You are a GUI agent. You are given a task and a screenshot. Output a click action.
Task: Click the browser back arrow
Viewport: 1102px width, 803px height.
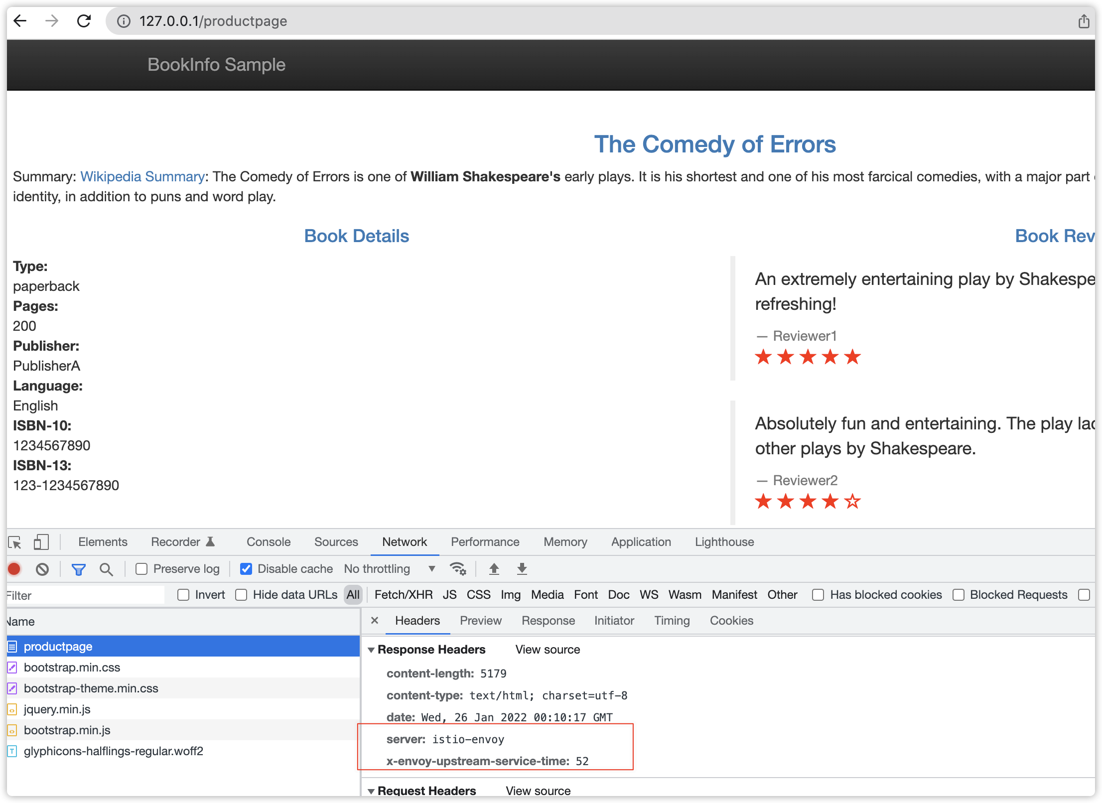pos(20,21)
